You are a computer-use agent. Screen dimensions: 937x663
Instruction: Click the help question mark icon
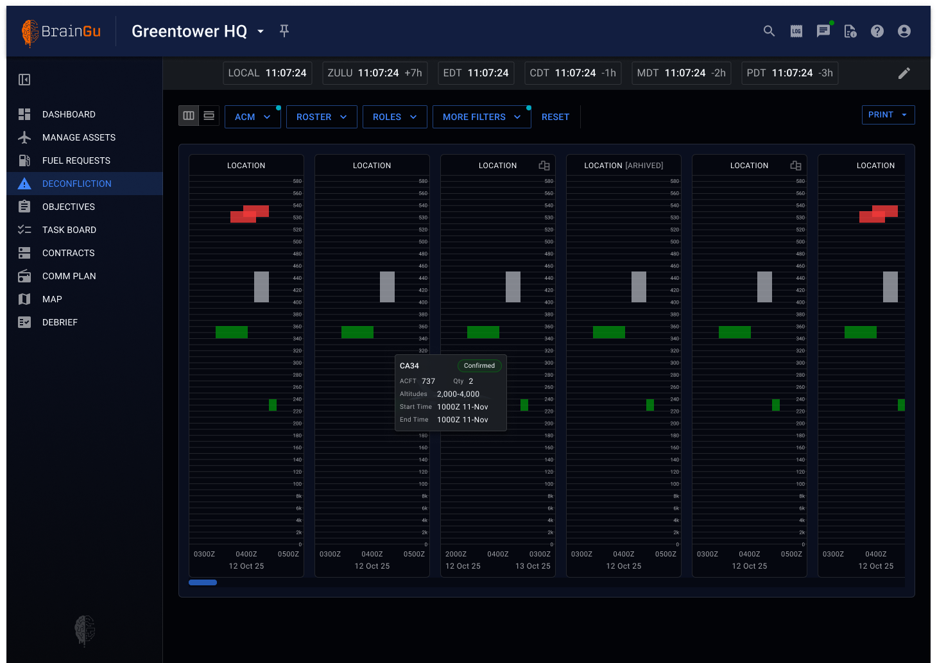(877, 31)
